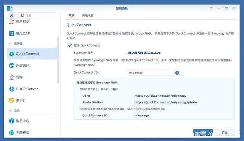Click the help question mark icon
The width and height of the screenshot is (244, 141).
click(211, 8)
